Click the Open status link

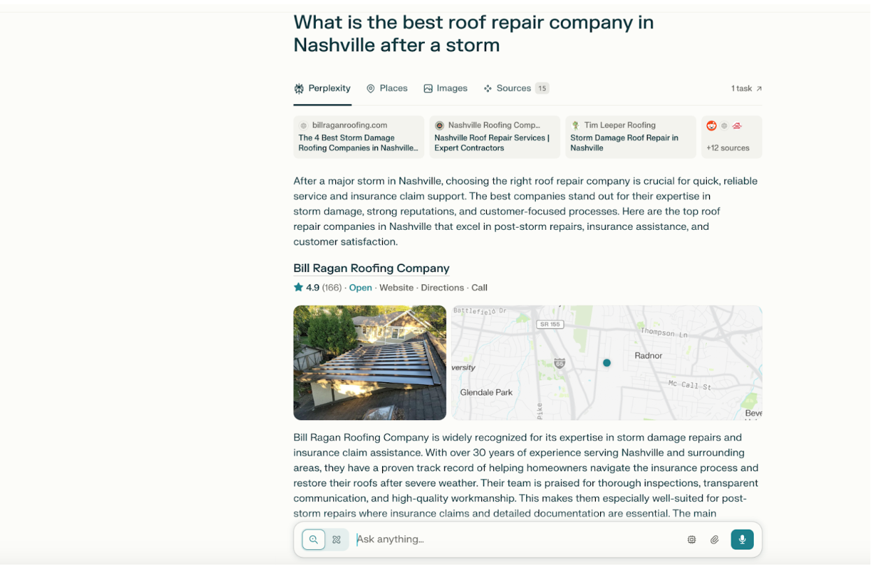pos(360,288)
